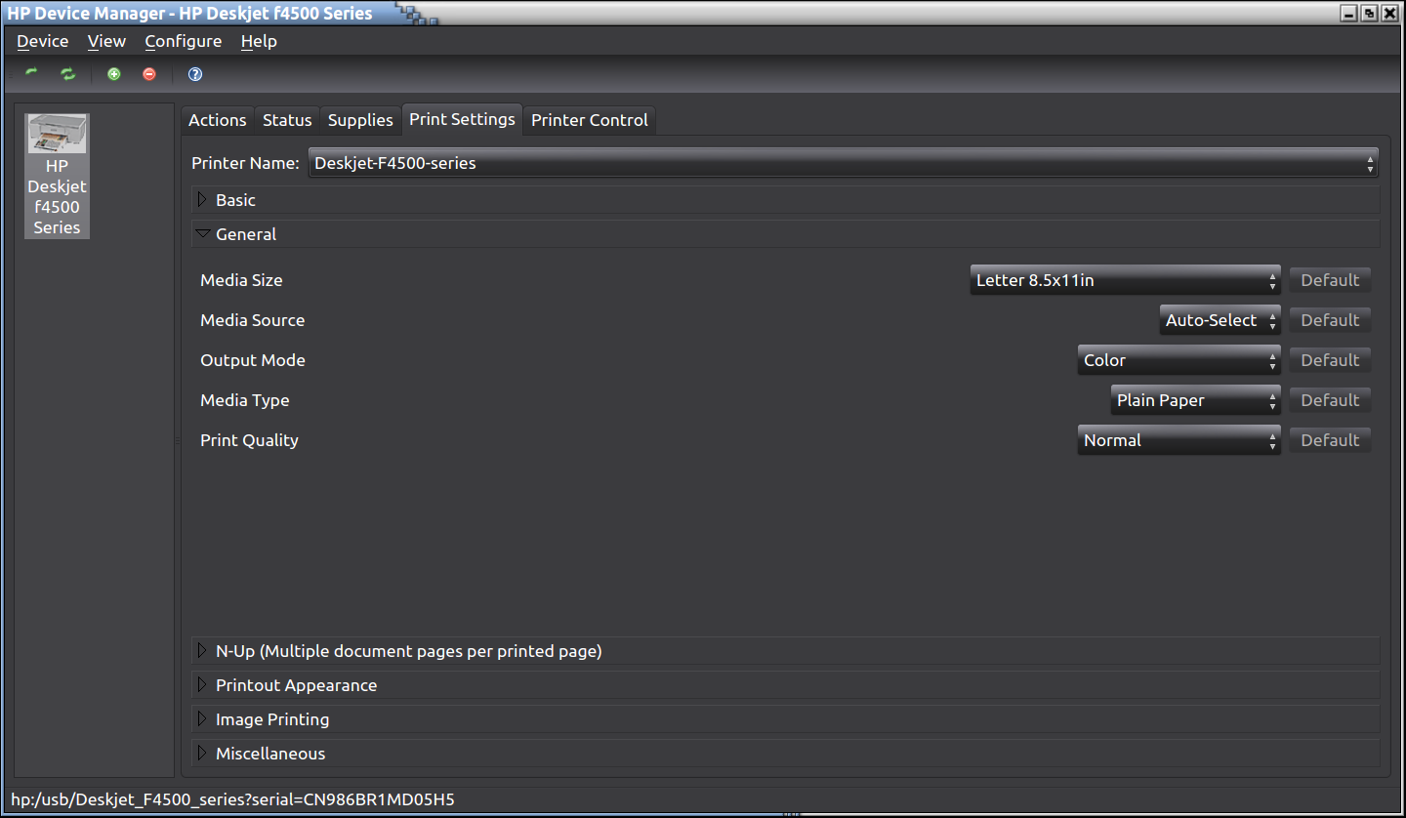Click the Media Type label

point(244,400)
